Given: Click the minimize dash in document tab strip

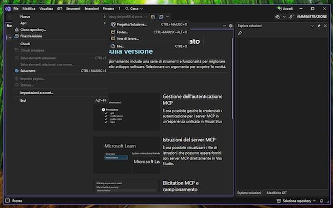Looking at the screenshot, I should pos(224,26).
